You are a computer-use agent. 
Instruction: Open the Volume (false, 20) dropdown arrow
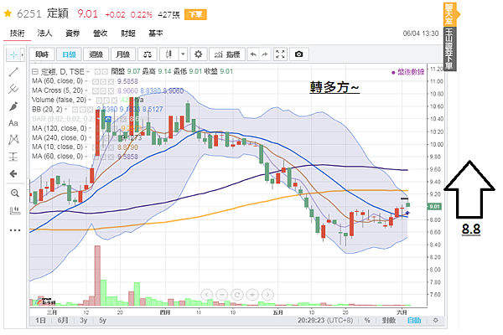tap(89, 100)
